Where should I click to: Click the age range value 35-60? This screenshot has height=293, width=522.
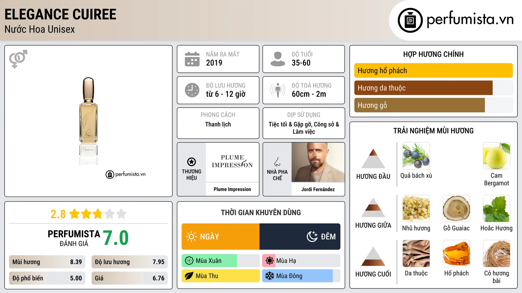(301, 63)
